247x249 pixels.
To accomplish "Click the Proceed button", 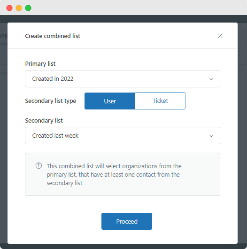I will pyautogui.click(x=127, y=221).
